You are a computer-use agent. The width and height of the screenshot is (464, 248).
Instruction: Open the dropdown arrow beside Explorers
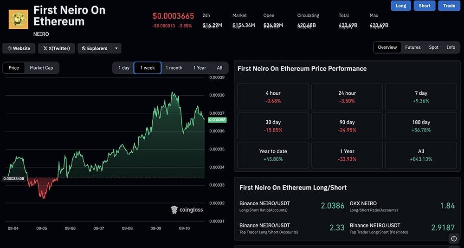point(116,48)
